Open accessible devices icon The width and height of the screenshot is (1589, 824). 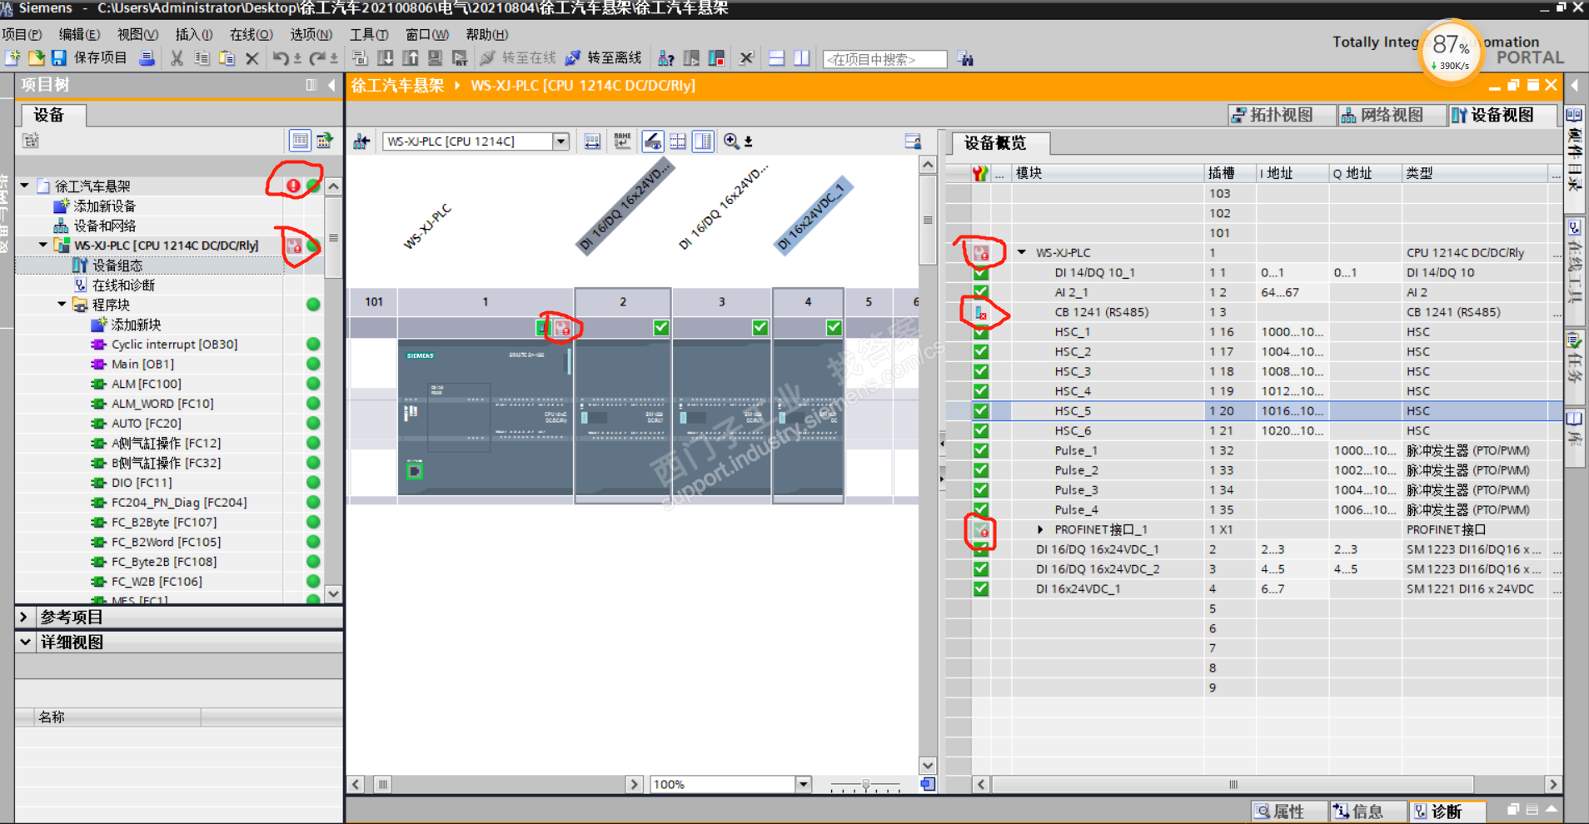pyautogui.click(x=665, y=58)
